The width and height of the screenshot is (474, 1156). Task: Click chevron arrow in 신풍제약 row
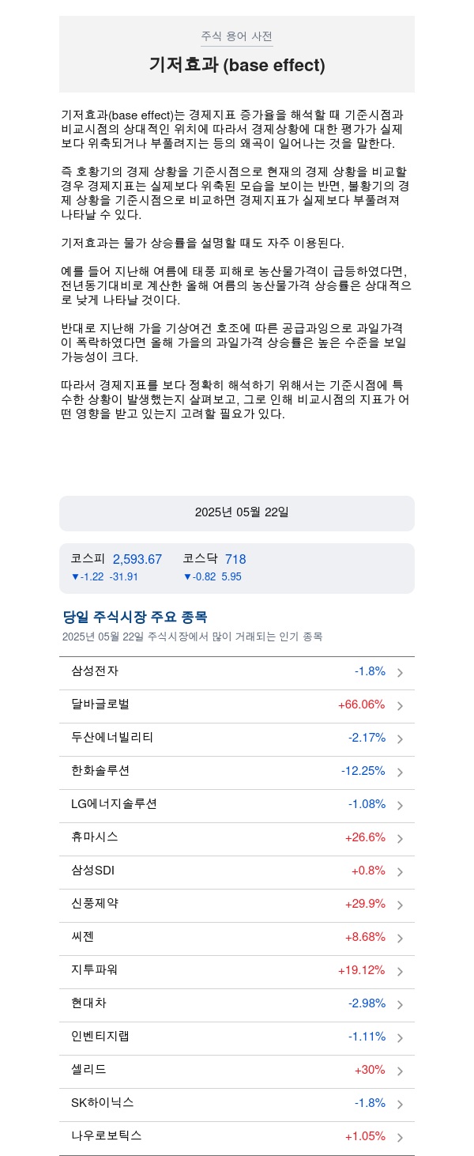click(400, 905)
